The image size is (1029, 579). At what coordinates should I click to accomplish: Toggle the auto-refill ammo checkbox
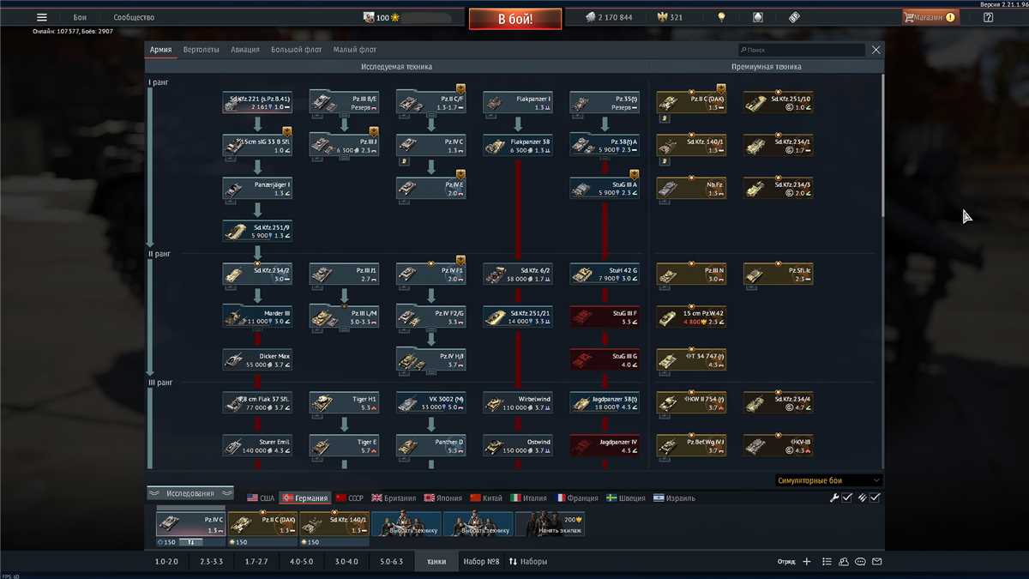(875, 498)
